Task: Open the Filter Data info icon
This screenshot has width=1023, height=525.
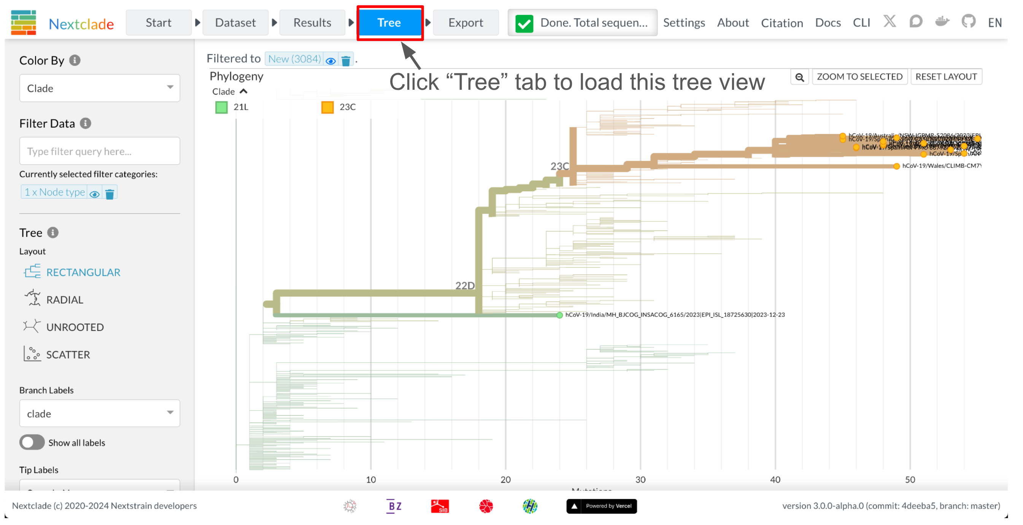Action: click(x=86, y=123)
